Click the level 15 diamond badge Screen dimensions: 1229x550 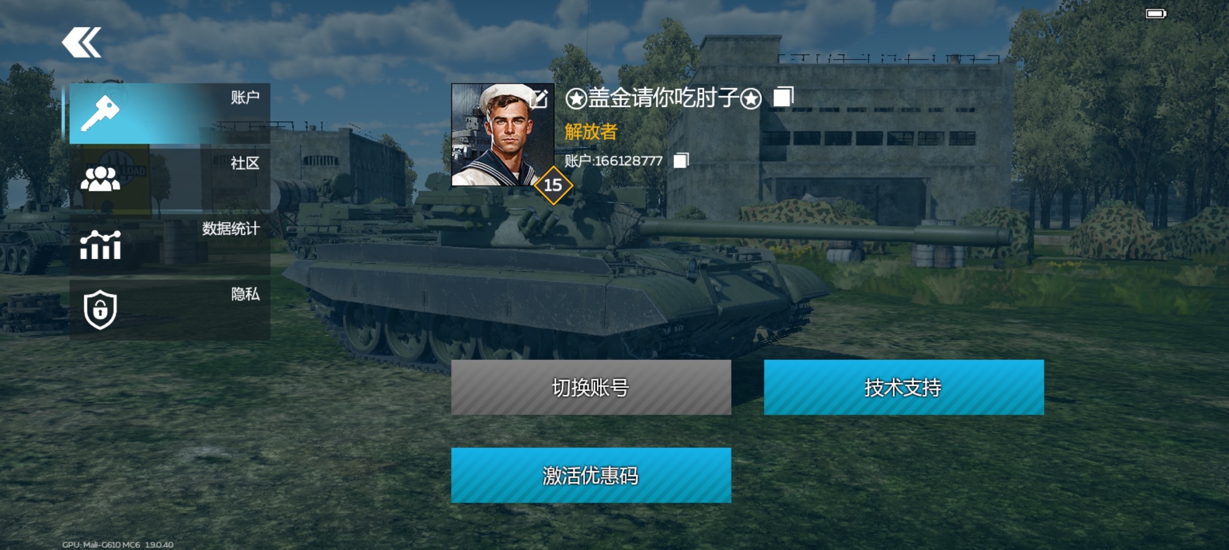pyautogui.click(x=553, y=185)
